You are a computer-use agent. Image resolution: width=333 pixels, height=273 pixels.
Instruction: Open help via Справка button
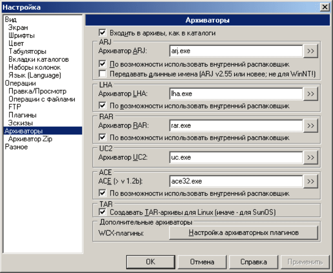click(253, 262)
